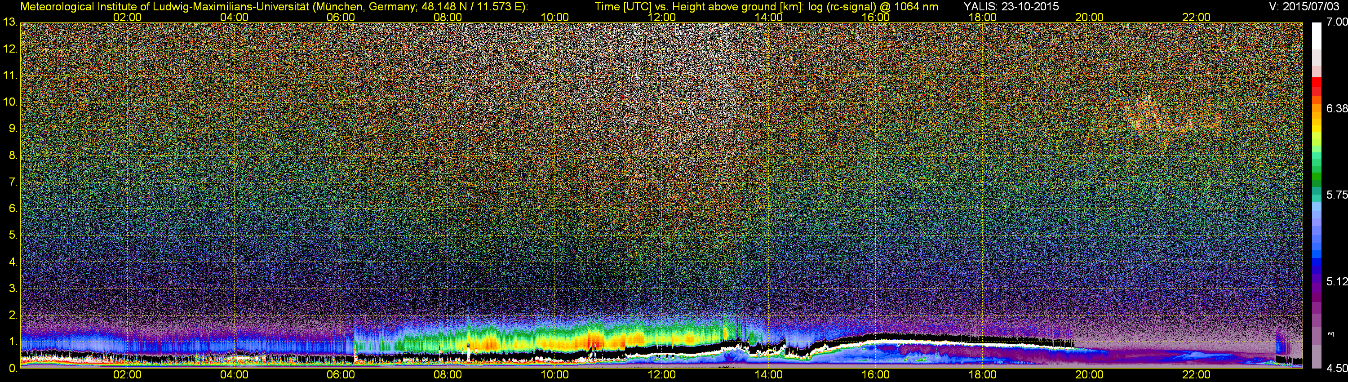This screenshot has width=1348, height=382.
Task: Select the 06:00 label on the top time axis
Action: tap(341, 17)
